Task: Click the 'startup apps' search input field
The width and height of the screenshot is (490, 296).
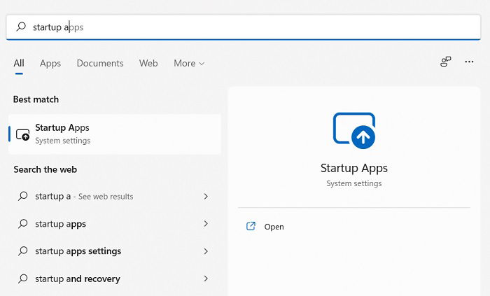Action: 243,27
